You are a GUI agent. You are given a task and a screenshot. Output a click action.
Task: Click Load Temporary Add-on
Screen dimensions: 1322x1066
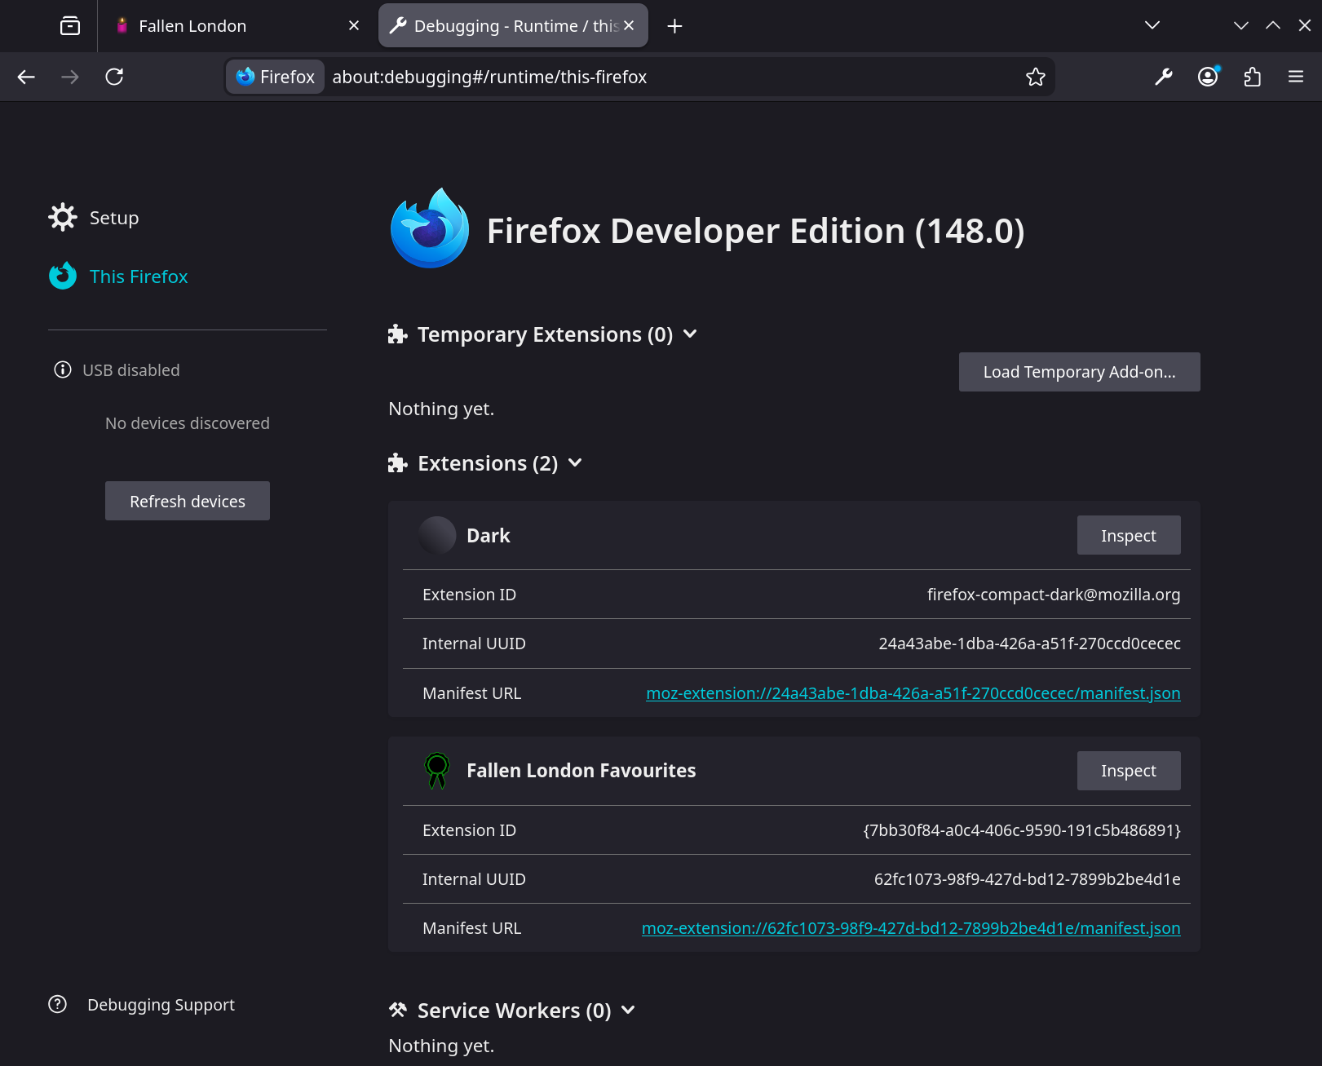[x=1079, y=371]
